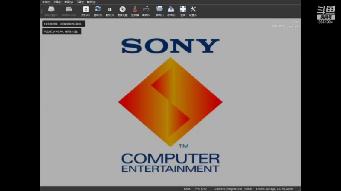
Task: Open the 查看 (View) menu
Action: (69, 2)
